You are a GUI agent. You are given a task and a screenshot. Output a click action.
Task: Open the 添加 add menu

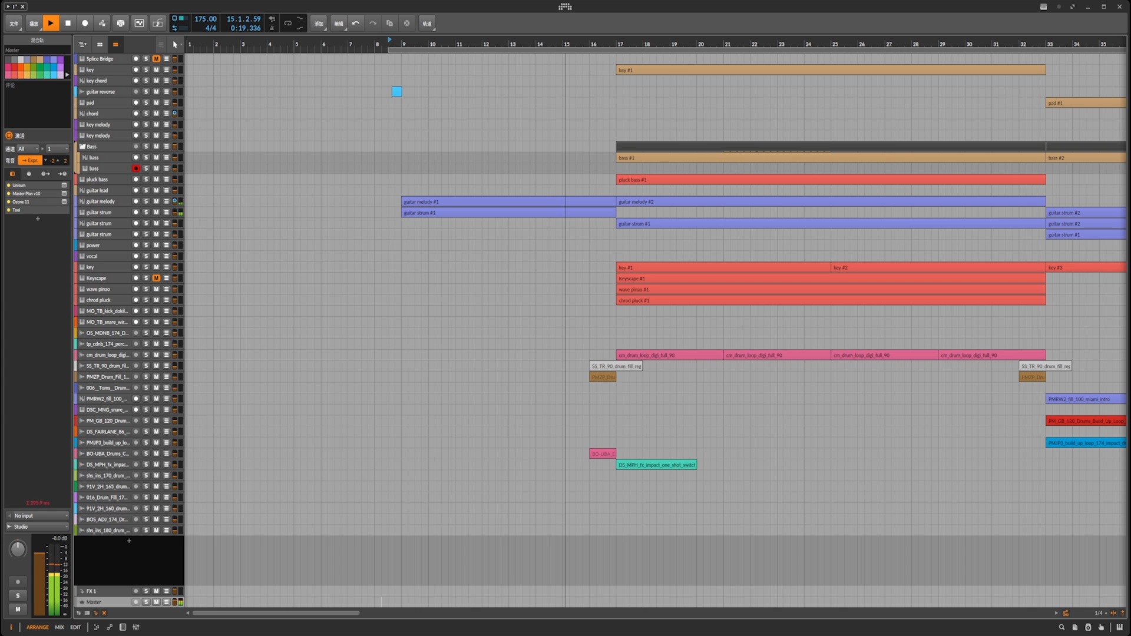[319, 24]
